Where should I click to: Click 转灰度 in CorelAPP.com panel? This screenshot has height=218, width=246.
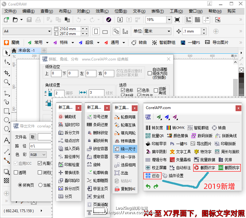click(x=154, y=128)
